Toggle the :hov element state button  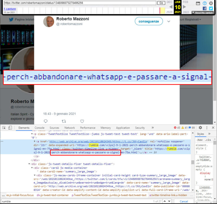(x=199, y=140)
